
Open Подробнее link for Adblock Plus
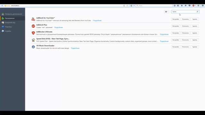(x=58, y=27)
